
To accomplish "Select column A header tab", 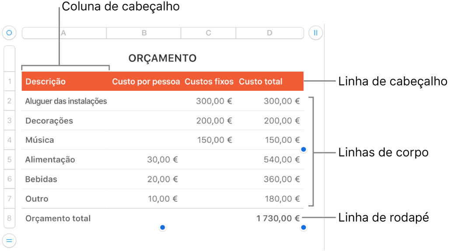I will pos(64,33).
